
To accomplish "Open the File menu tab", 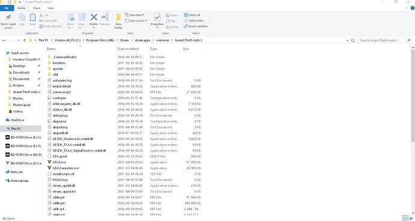I will click(x=7, y=8).
